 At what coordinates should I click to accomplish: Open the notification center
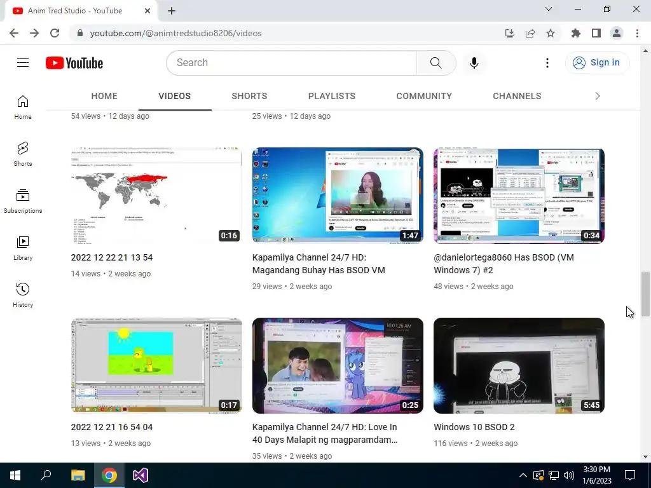pos(630,475)
